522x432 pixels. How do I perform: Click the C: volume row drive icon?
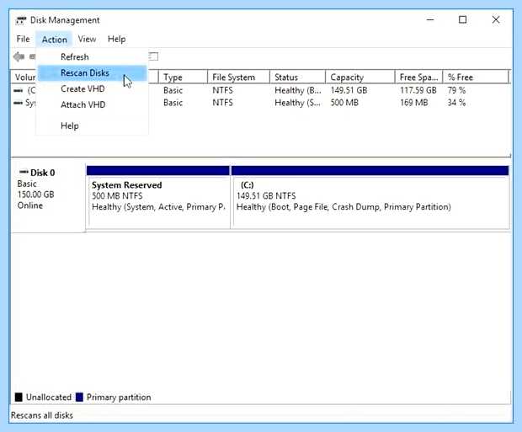point(18,91)
